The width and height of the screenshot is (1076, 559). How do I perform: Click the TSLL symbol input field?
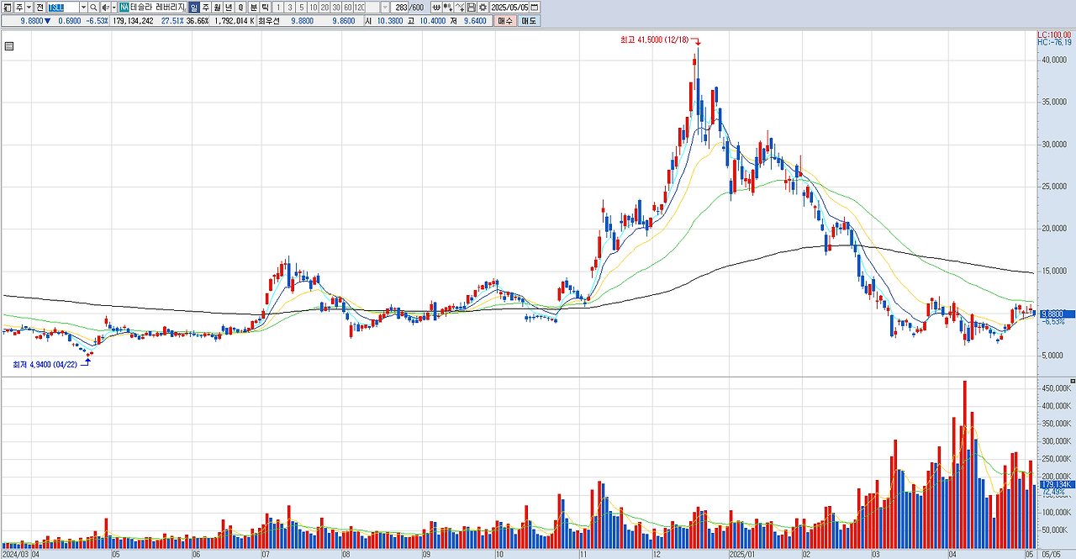[x=63, y=8]
